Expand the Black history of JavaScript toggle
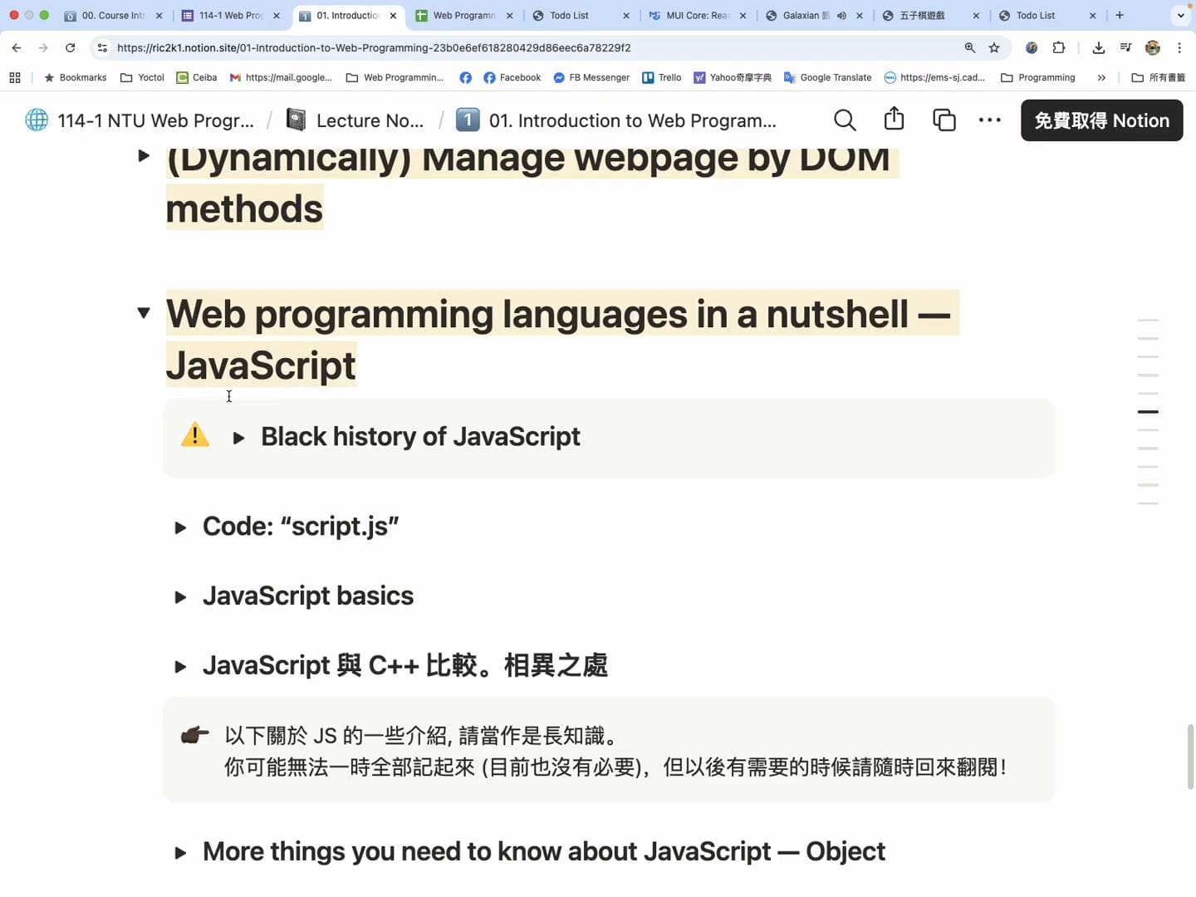1196x897 pixels. (x=239, y=438)
